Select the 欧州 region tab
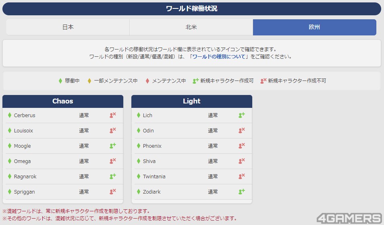The width and height of the screenshot is (384, 225). (x=314, y=27)
